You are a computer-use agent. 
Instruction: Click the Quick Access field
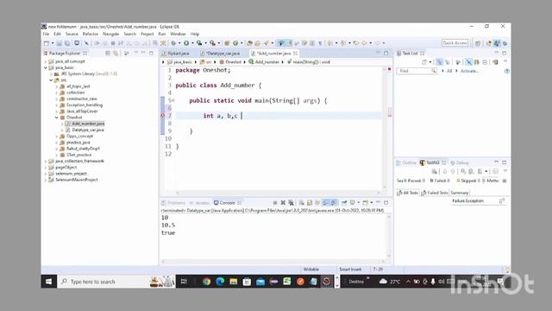click(x=455, y=43)
